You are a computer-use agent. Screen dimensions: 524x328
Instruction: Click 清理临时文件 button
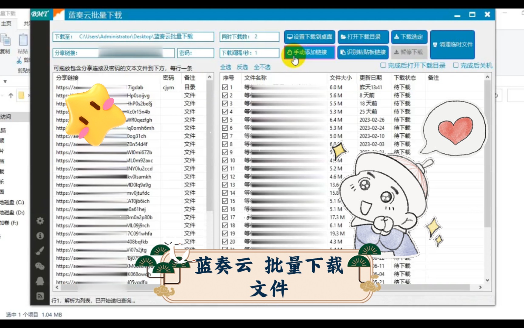(452, 45)
